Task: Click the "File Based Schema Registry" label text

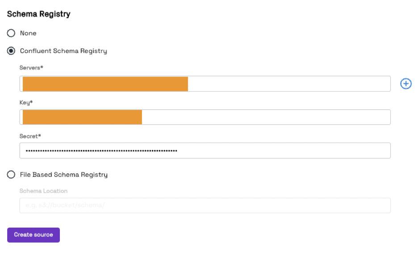Action: pos(64,175)
